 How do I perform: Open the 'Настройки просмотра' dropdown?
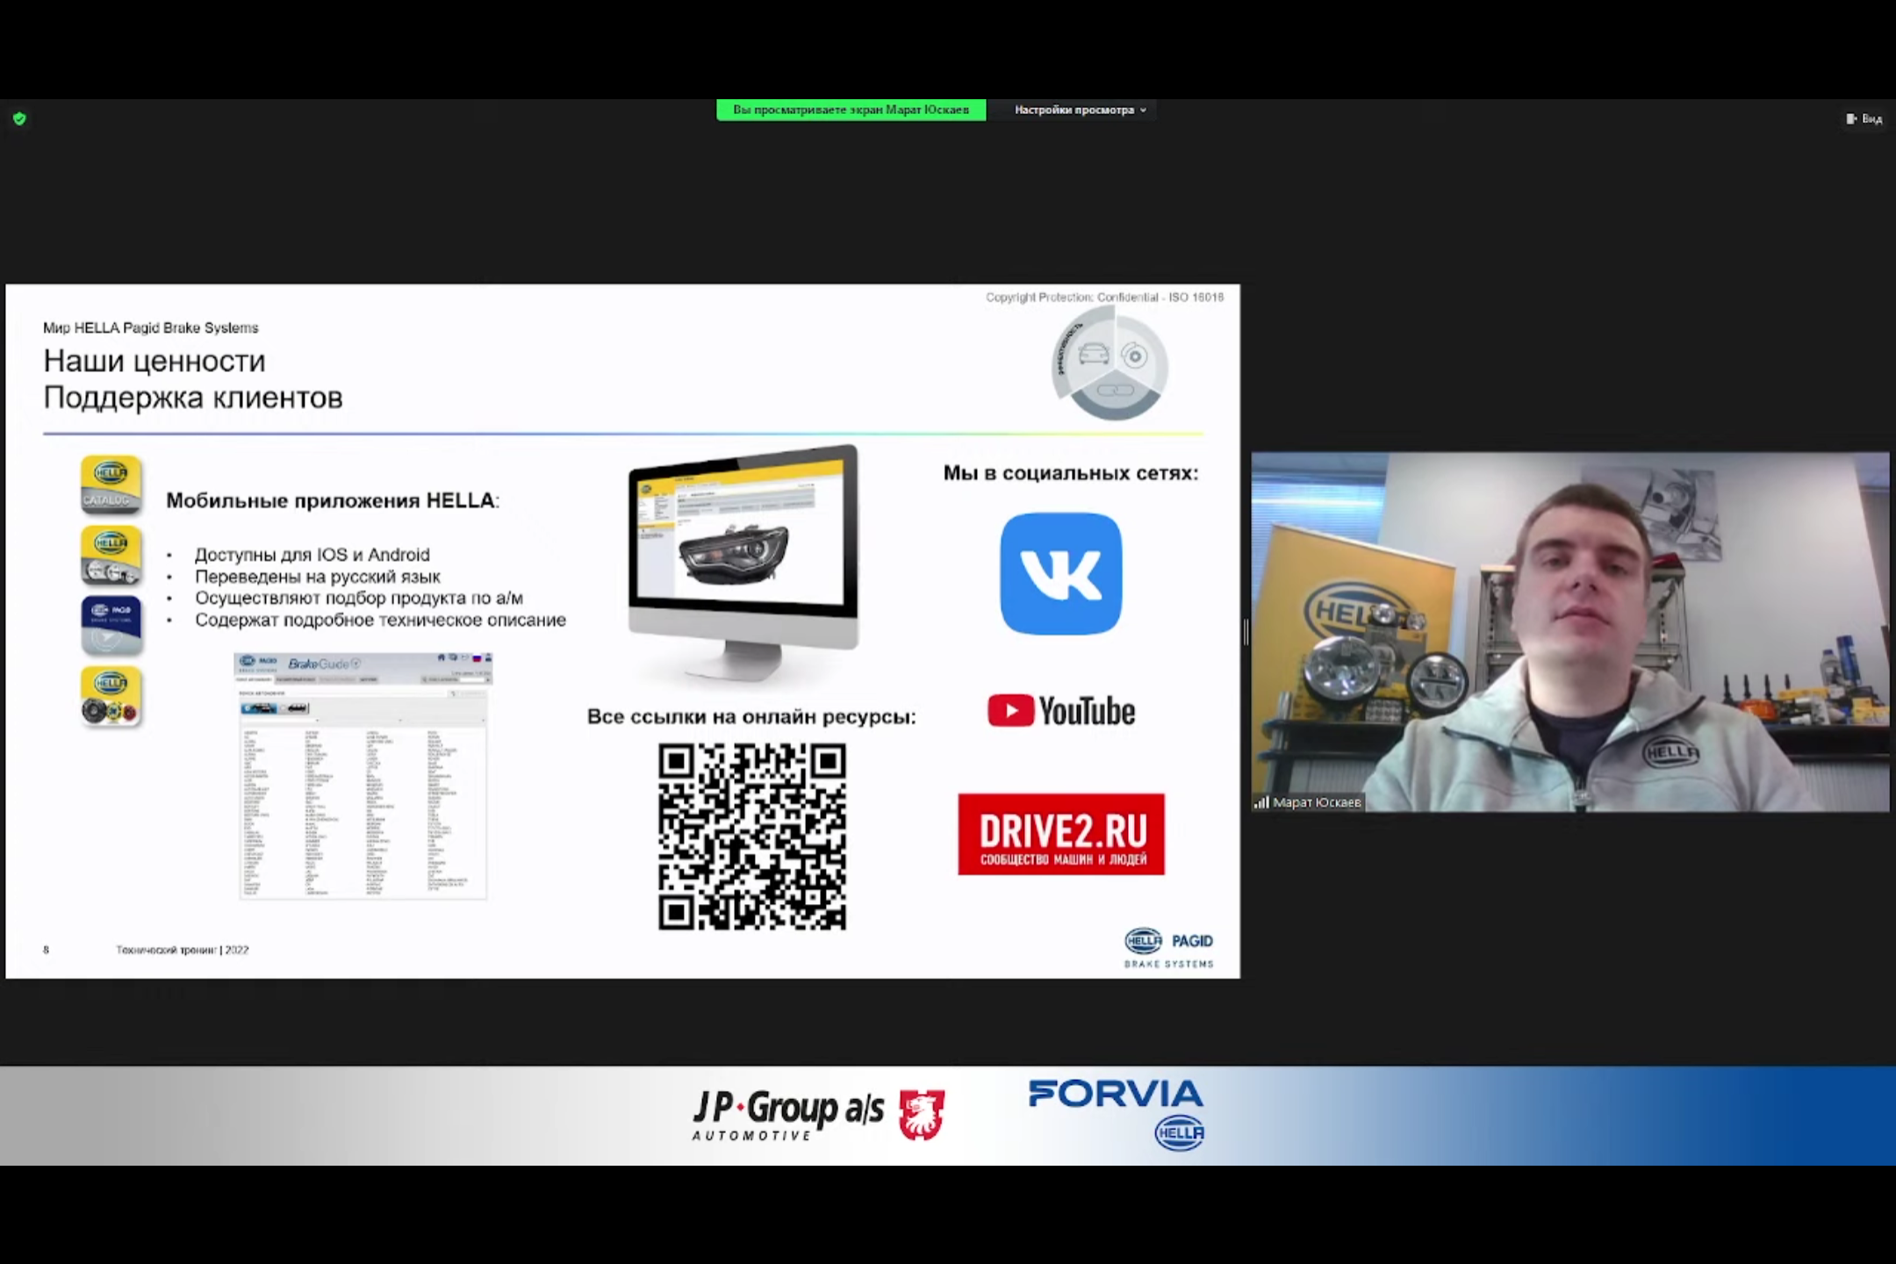pos(1080,110)
